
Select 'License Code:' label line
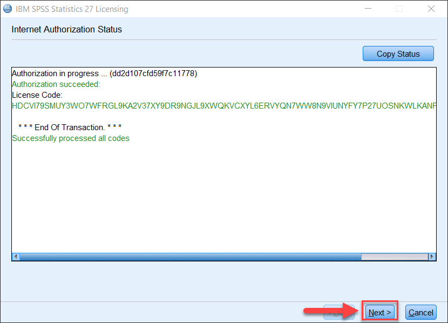(x=37, y=95)
